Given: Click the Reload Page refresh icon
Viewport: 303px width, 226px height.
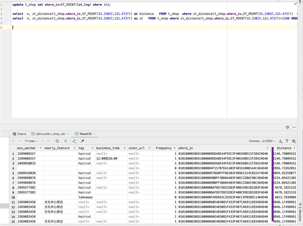Looking at the screenshot, I should (57, 141).
